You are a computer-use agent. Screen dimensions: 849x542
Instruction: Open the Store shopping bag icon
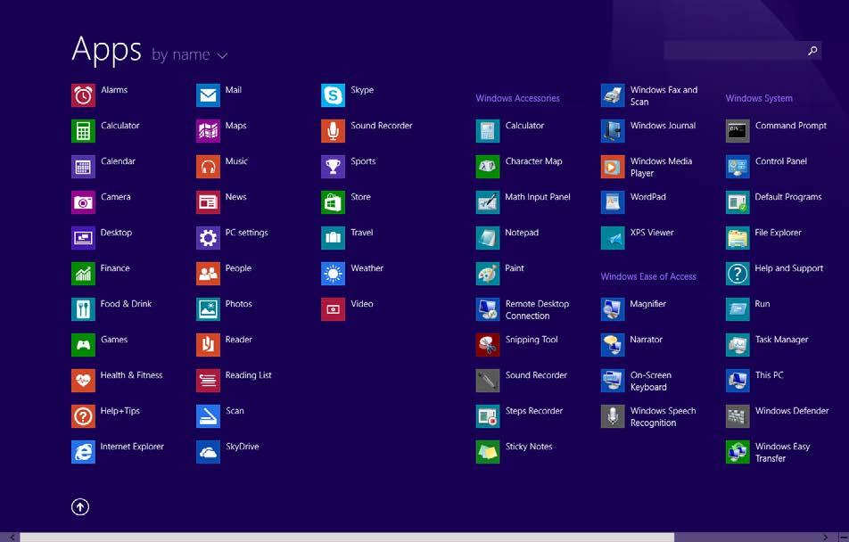pyautogui.click(x=333, y=202)
